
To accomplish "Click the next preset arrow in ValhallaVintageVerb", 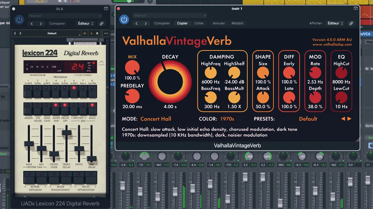I will tap(349, 118).
